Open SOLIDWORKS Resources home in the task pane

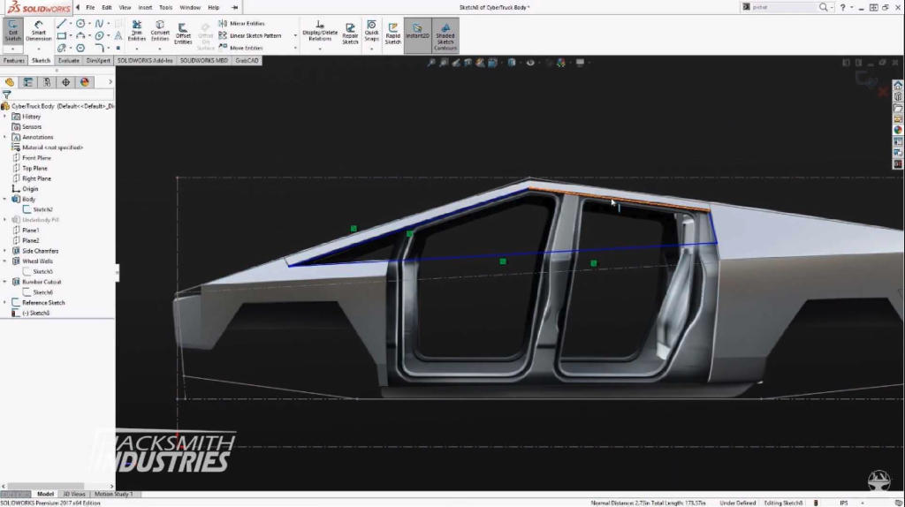(x=898, y=86)
